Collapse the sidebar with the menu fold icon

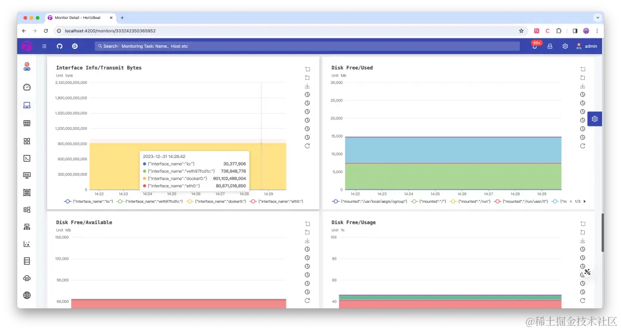pyautogui.click(x=44, y=47)
